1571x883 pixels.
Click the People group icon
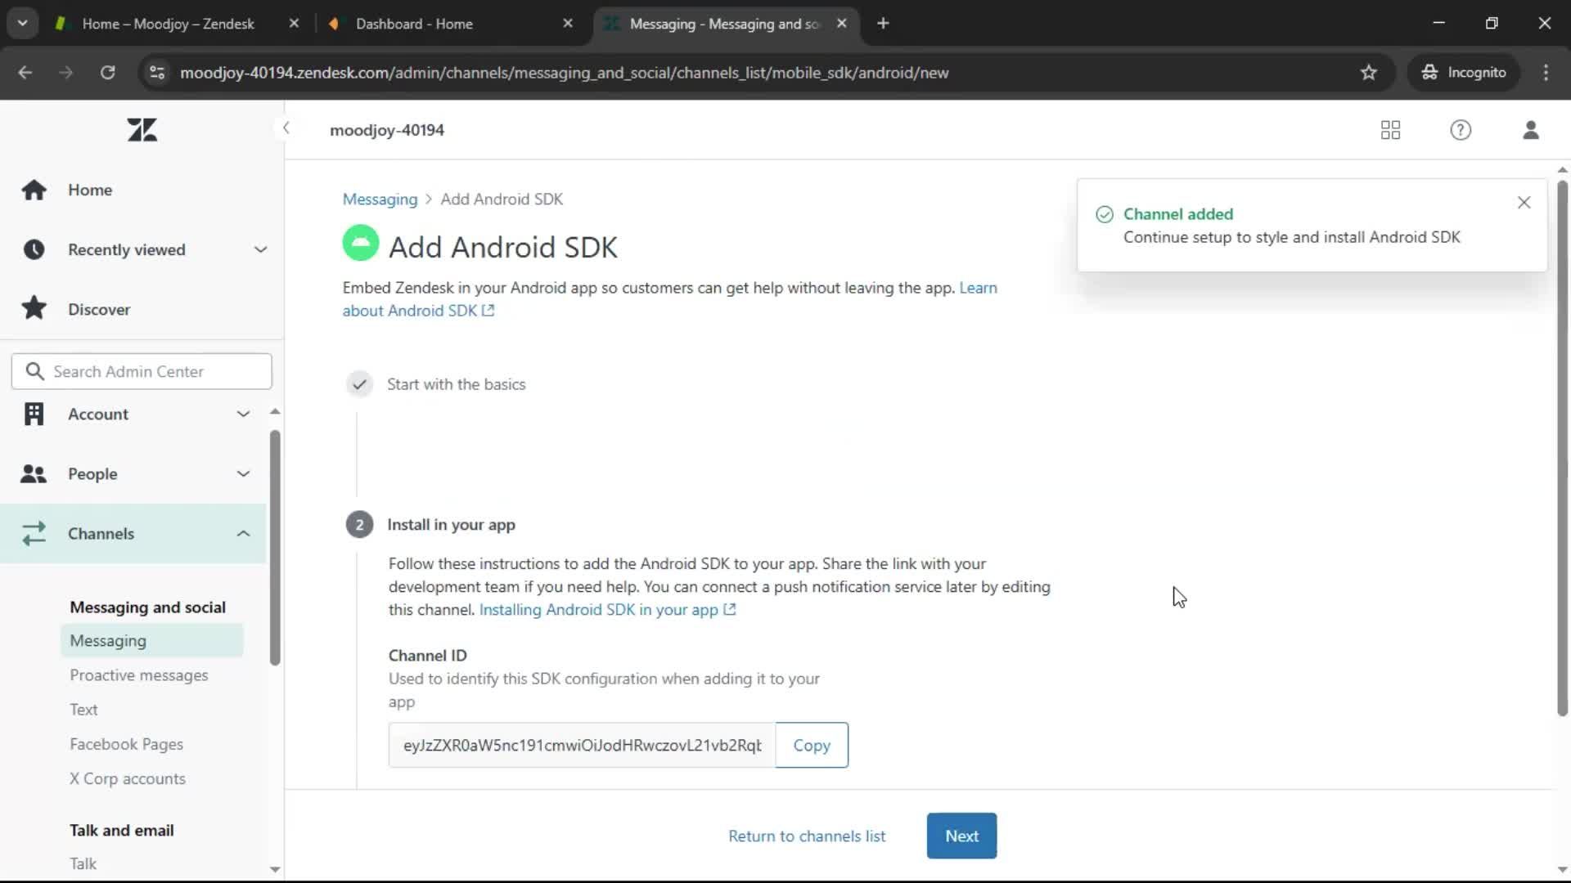pos(34,473)
